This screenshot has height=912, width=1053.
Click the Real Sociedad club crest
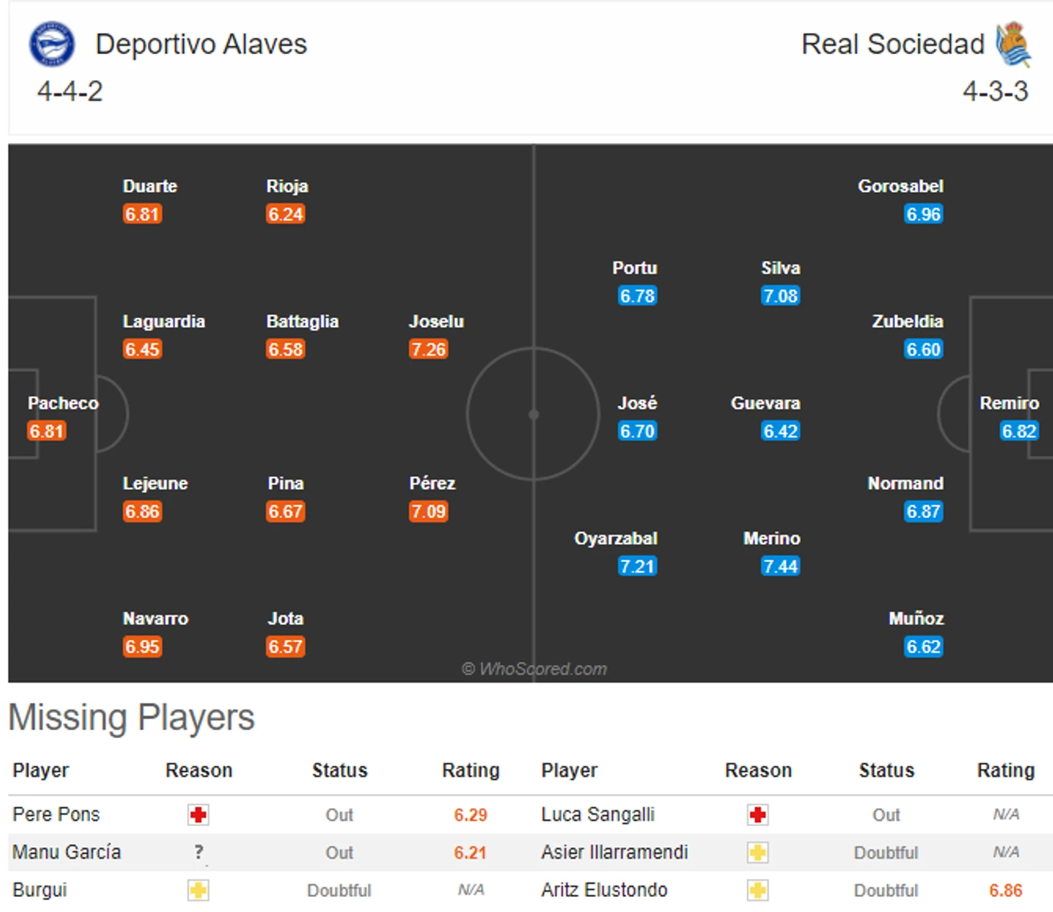pos(1013,44)
